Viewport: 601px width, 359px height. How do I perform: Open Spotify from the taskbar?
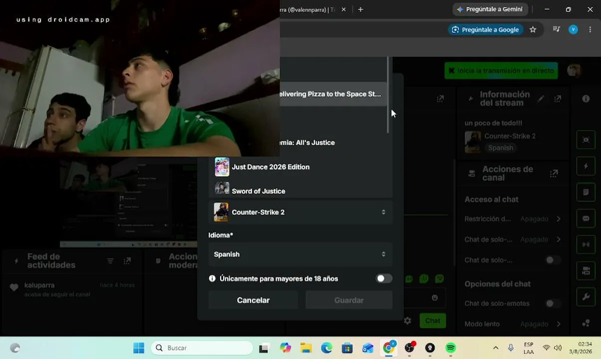coord(451,348)
